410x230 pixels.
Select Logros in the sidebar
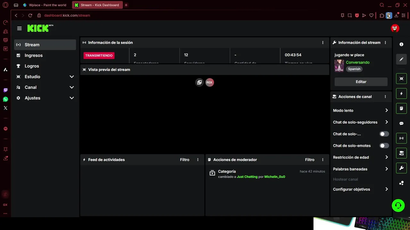(45, 66)
